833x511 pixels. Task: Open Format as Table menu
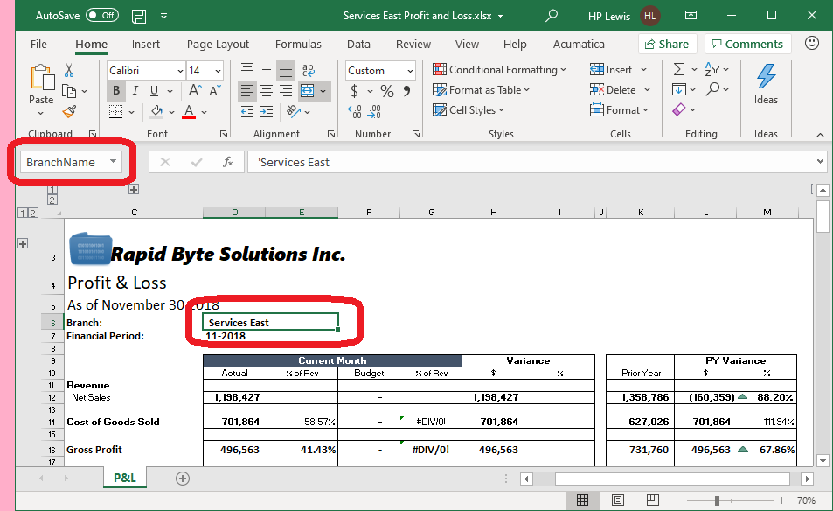482,90
